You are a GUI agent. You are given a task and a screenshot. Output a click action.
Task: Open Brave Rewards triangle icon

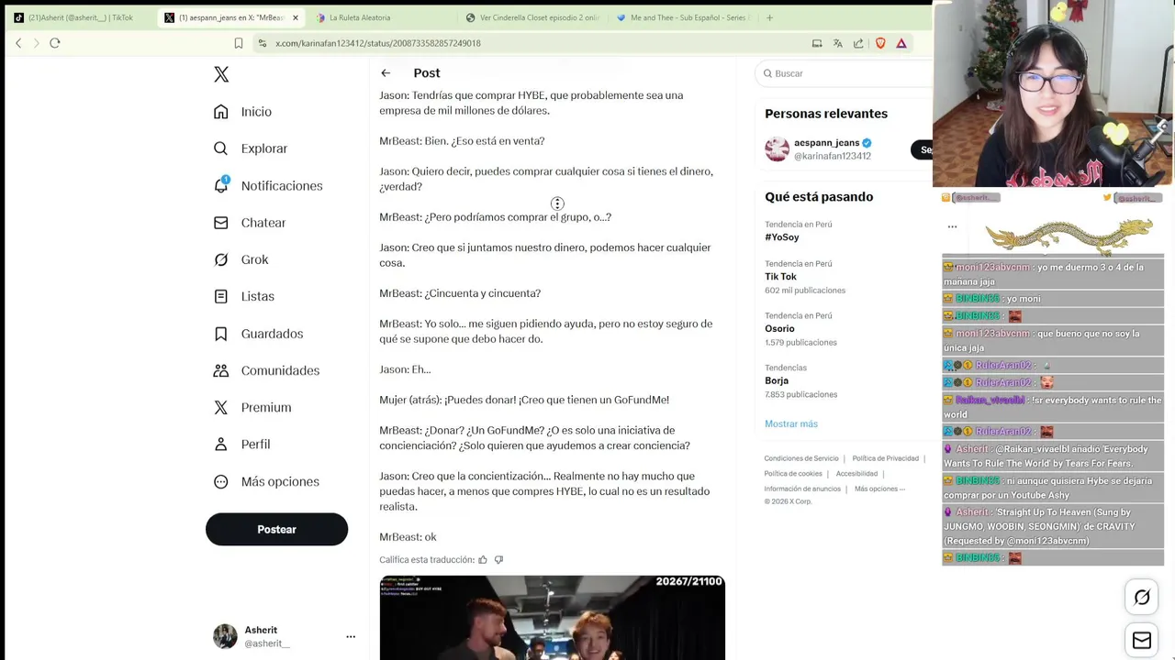click(901, 43)
